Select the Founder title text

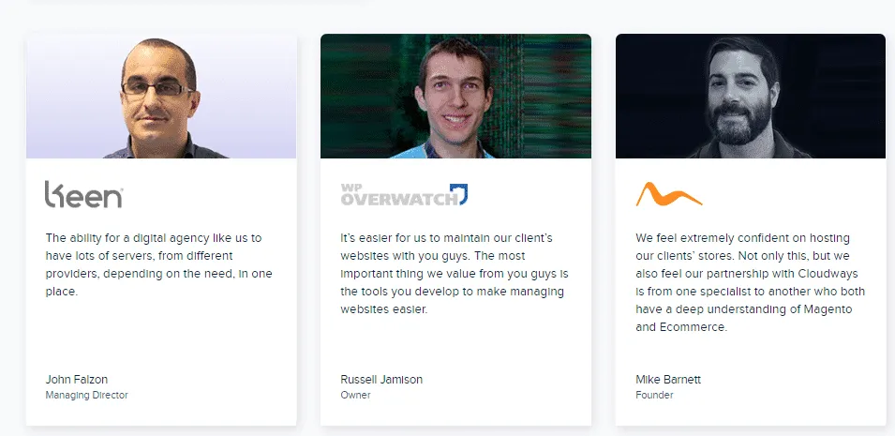(654, 395)
